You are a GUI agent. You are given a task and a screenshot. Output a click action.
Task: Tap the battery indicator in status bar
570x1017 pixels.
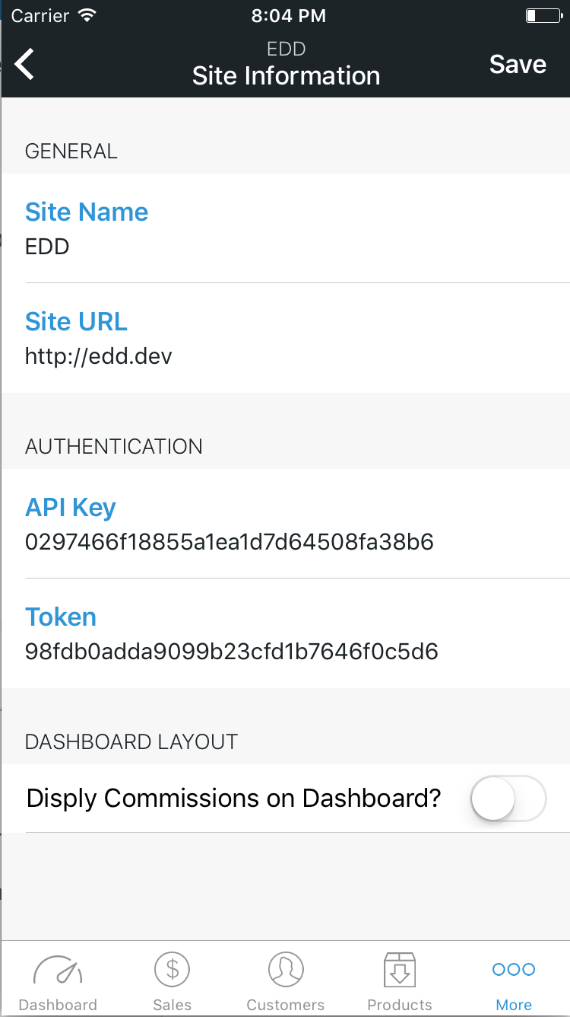[x=542, y=15]
